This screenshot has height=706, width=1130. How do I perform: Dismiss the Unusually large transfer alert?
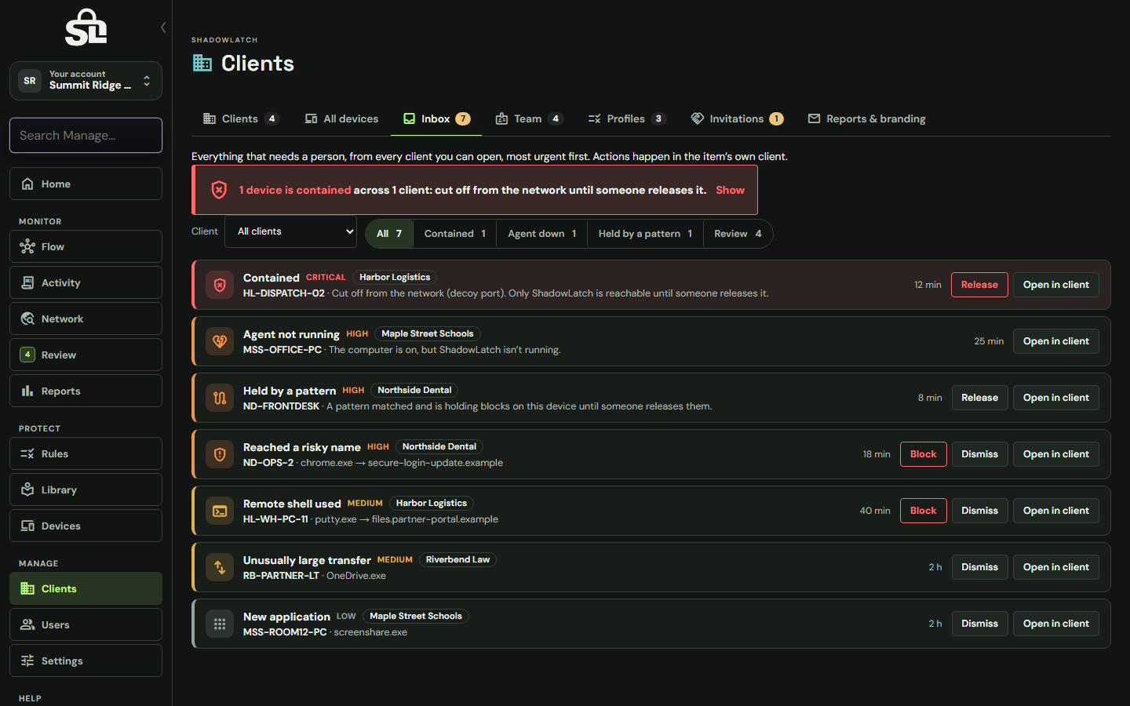click(x=979, y=567)
